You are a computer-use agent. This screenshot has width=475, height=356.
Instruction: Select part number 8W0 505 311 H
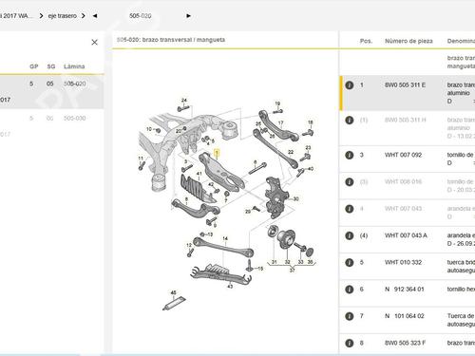(x=406, y=120)
